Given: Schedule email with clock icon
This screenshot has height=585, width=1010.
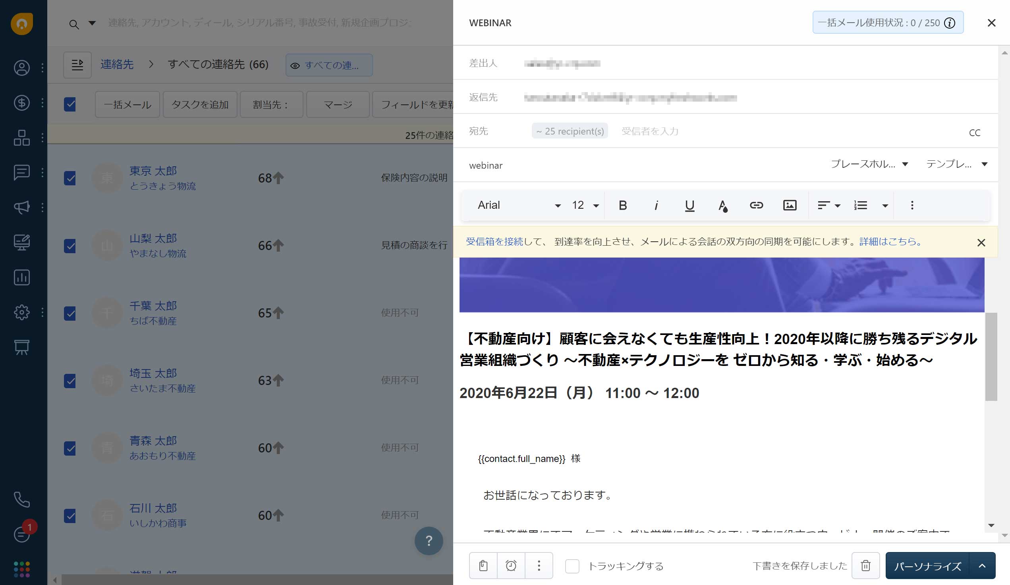Looking at the screenshot, I should (511, 566).
